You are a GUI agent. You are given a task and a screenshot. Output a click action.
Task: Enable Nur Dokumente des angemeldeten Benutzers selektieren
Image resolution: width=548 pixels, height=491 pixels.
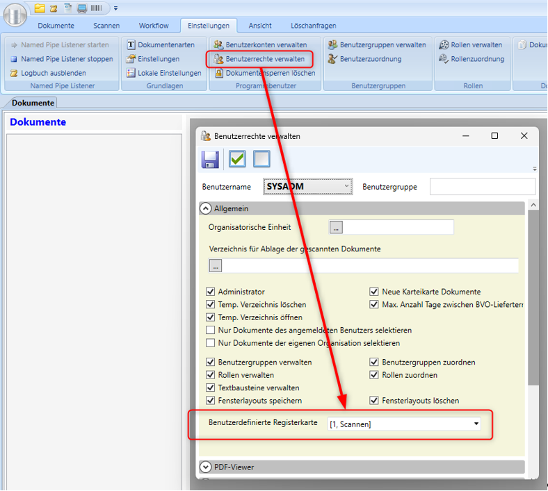(211, 331)
